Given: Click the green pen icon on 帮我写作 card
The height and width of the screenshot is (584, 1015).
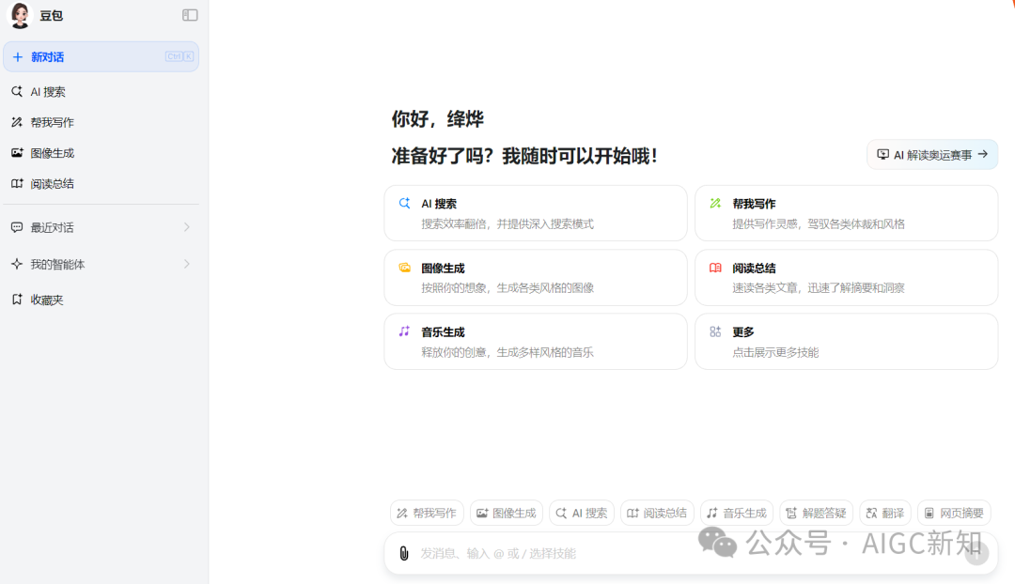Looking at the screenshot, I should pyautogui.click(x=715, y=203).
